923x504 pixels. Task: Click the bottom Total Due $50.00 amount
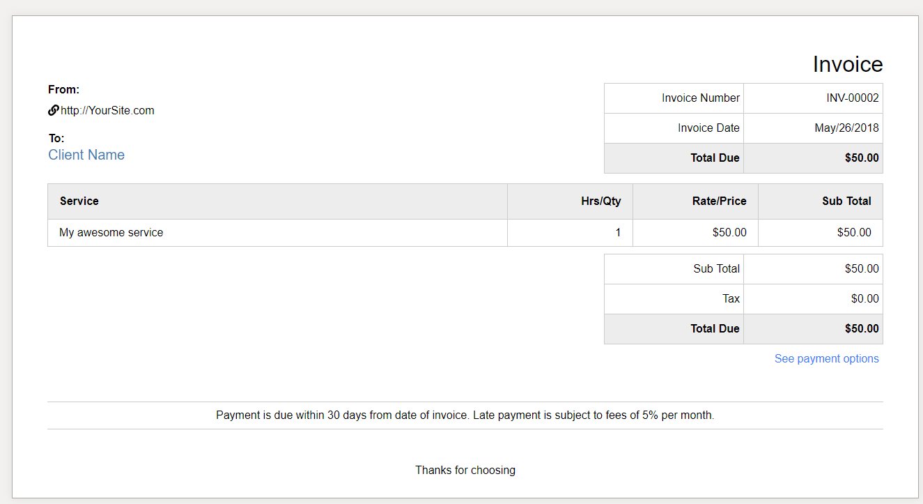tap(861, 329)
